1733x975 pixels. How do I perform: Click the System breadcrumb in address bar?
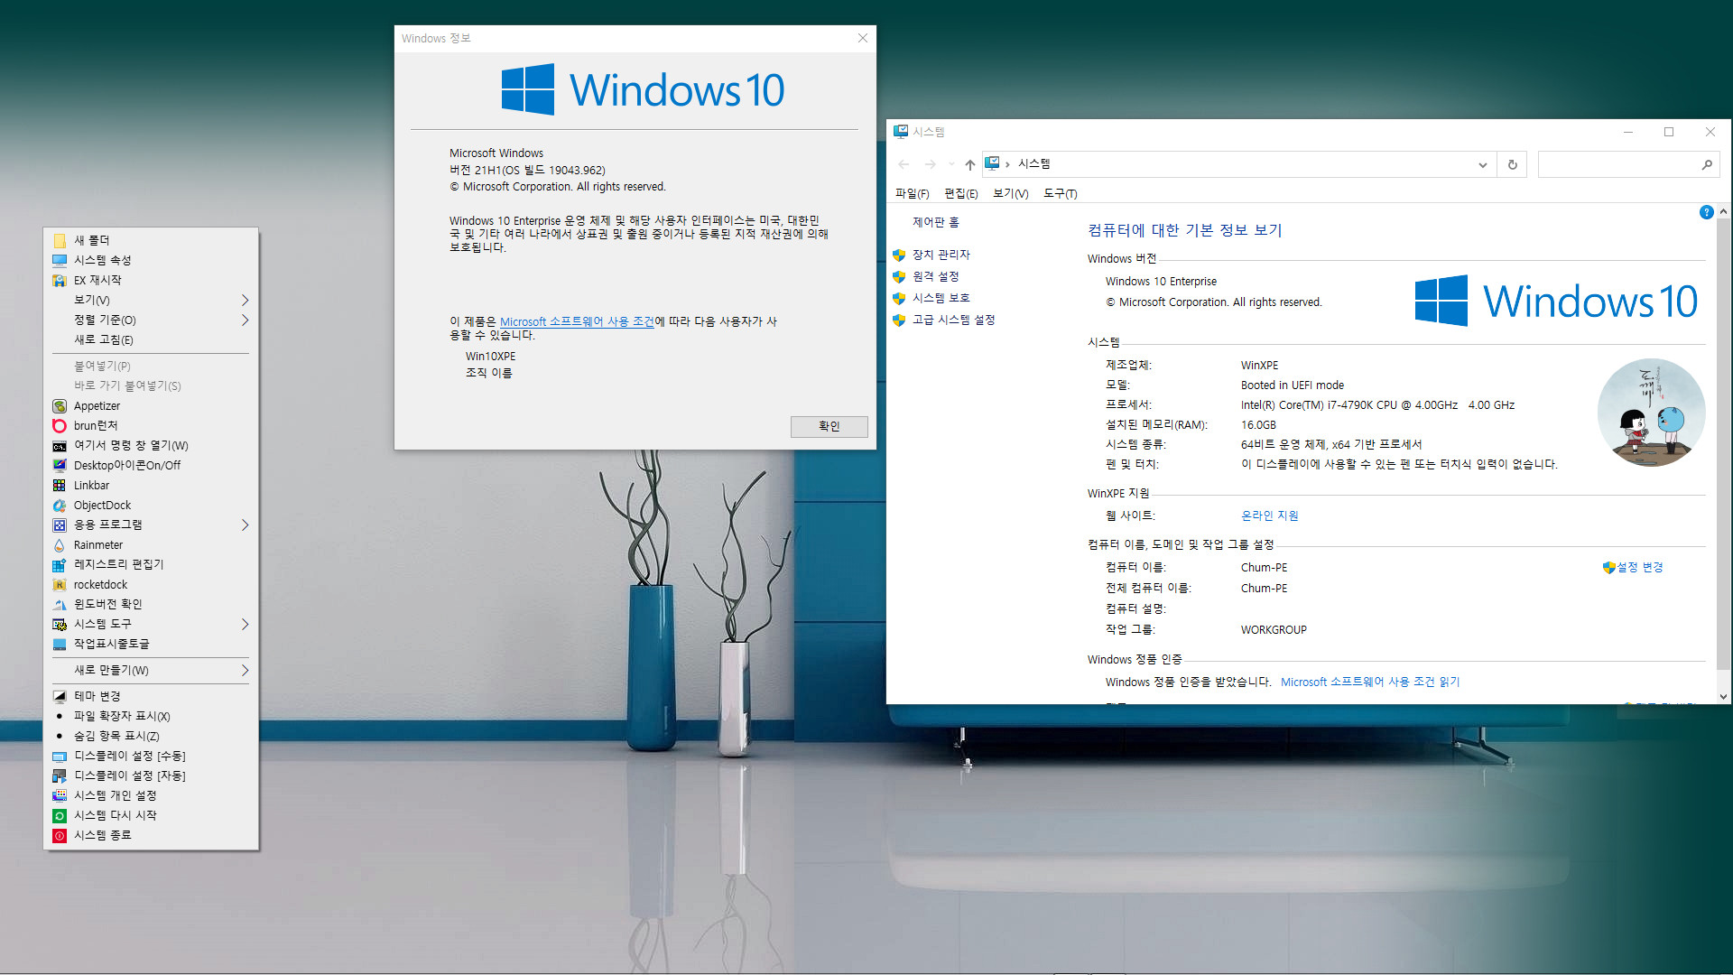pos(1033,163)
